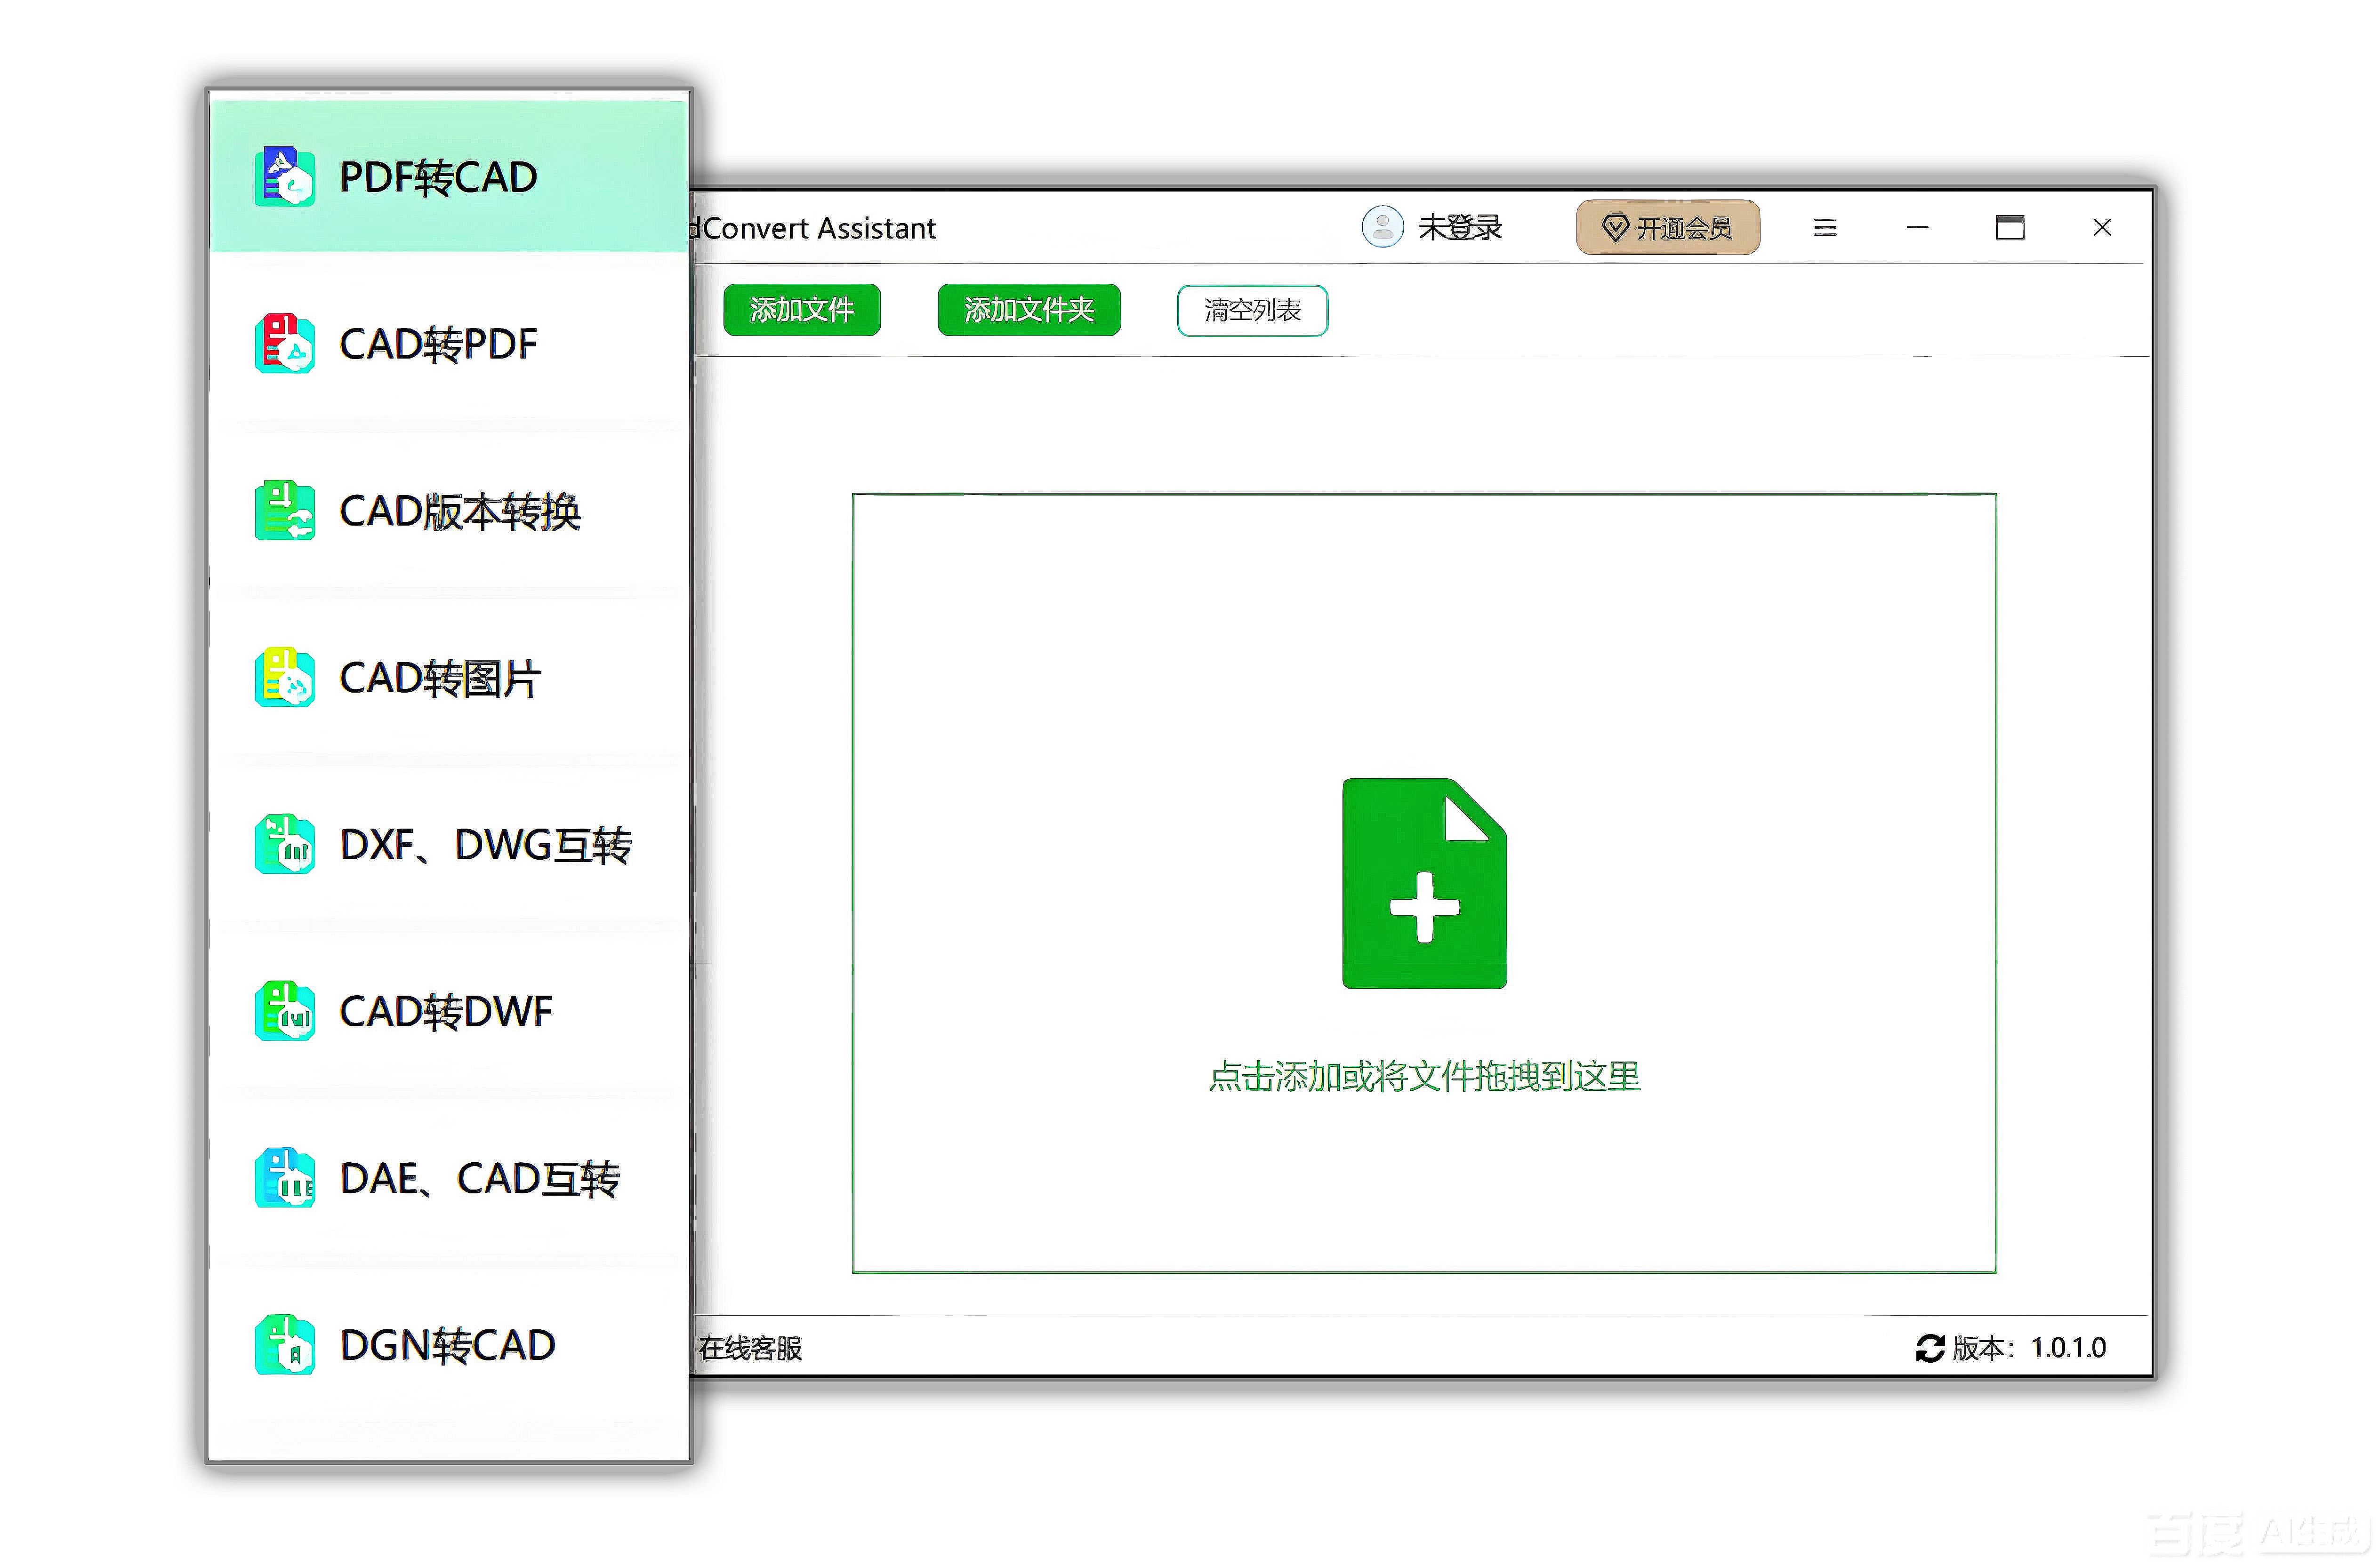Click the 开通会员 membership button
This screenshot has width=2380, height=1566.
coord(1667,228)
